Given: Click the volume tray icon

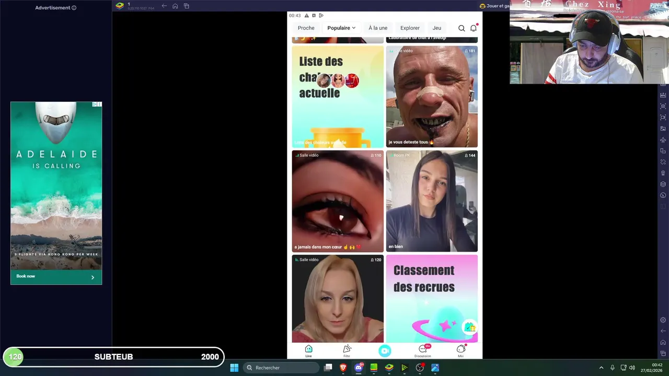Looking at the screenshot, I should pos(632,368).
